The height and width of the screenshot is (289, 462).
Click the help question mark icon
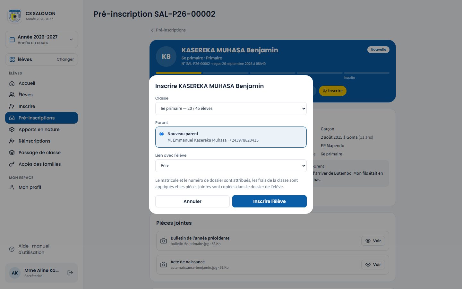(12, 249)
